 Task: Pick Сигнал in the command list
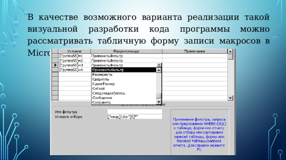124,88
